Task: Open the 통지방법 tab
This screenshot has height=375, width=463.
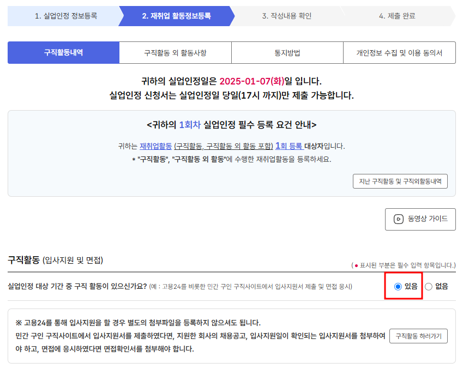Action: click(x=287, y=52)
